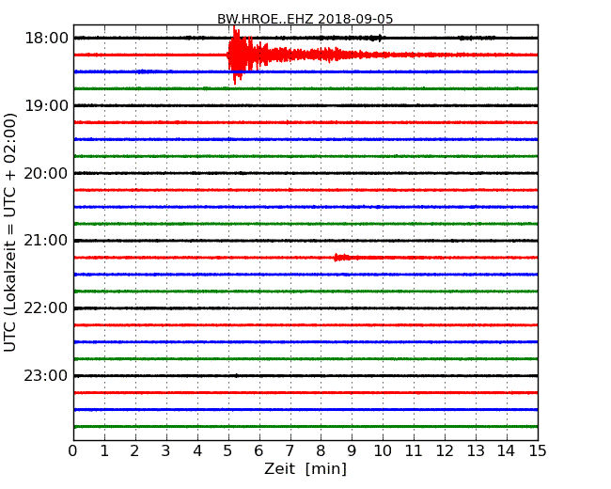Click the Zeit [min] axis label
Screen dimensions: 611x489
click(305, 468)
